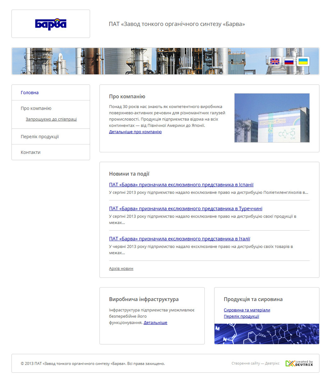Image resolution: width=330 pixels, height=382 pixels.
Task: Click Перелік продукції link under Продукція та сировина
Action: pyautogui.click(x=241, y=316)
